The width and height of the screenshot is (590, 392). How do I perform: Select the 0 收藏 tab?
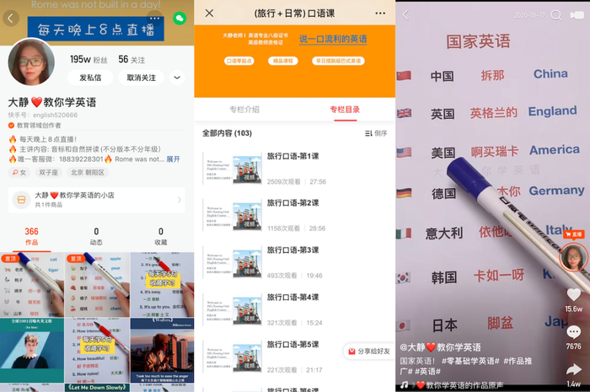coord(161,236)
